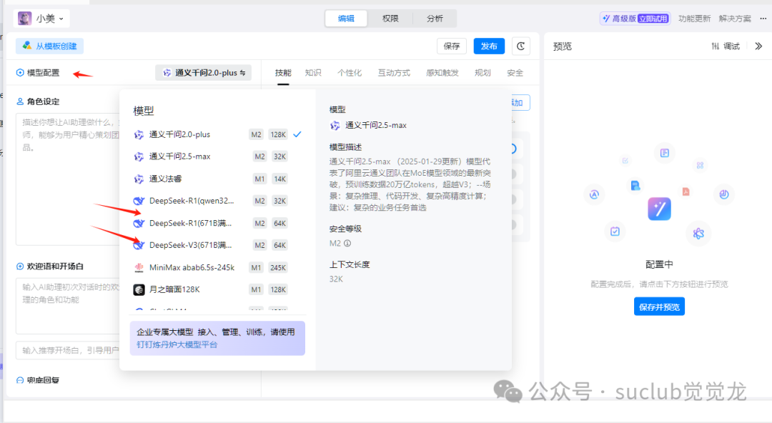
Task: Click the M2 security level info icon
Action: (x=347, y=243)
